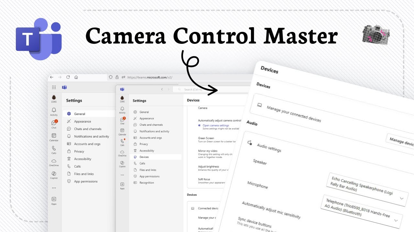This screenshot has width=414, height=232.
Task: Open Copilot in the front Teams window rail
Action: (x=122, y=164)
